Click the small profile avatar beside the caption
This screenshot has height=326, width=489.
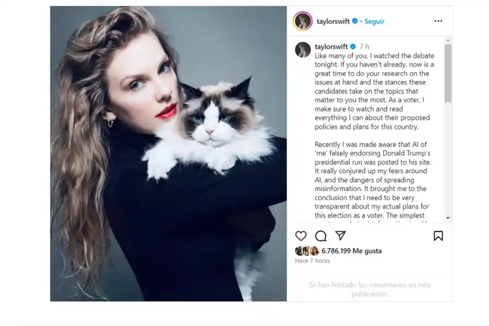tap(303, 49)
